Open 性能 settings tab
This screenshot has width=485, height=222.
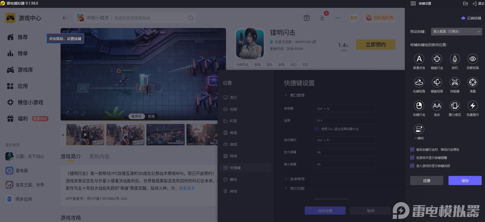(246, 109)
